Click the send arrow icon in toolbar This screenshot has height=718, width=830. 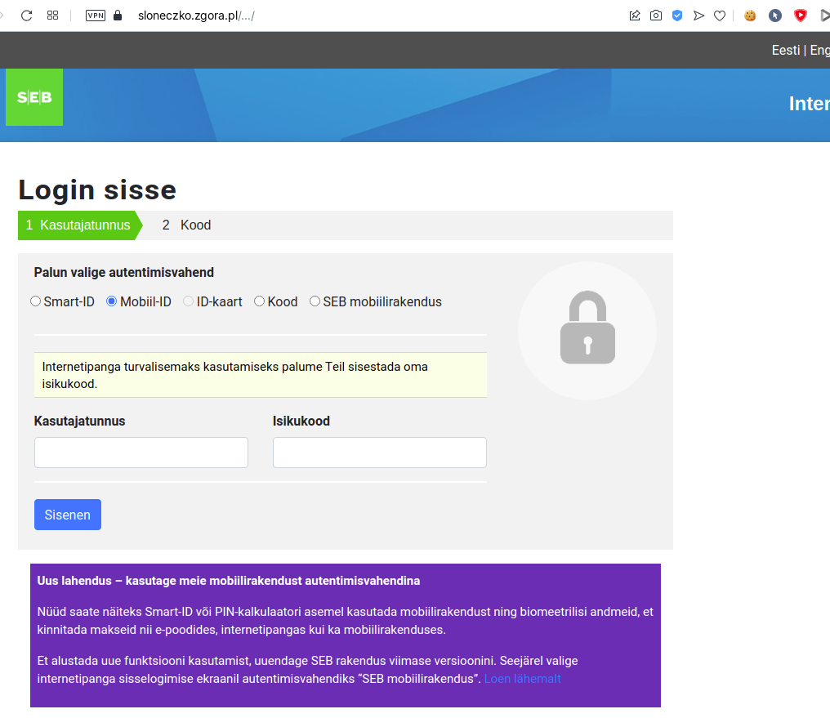click(x=698, y=16)
